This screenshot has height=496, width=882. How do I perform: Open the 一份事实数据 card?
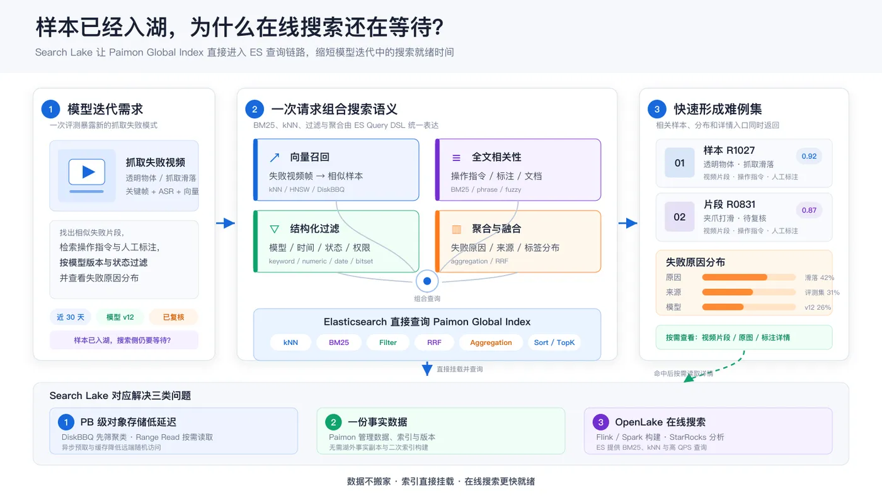(441, 431)
